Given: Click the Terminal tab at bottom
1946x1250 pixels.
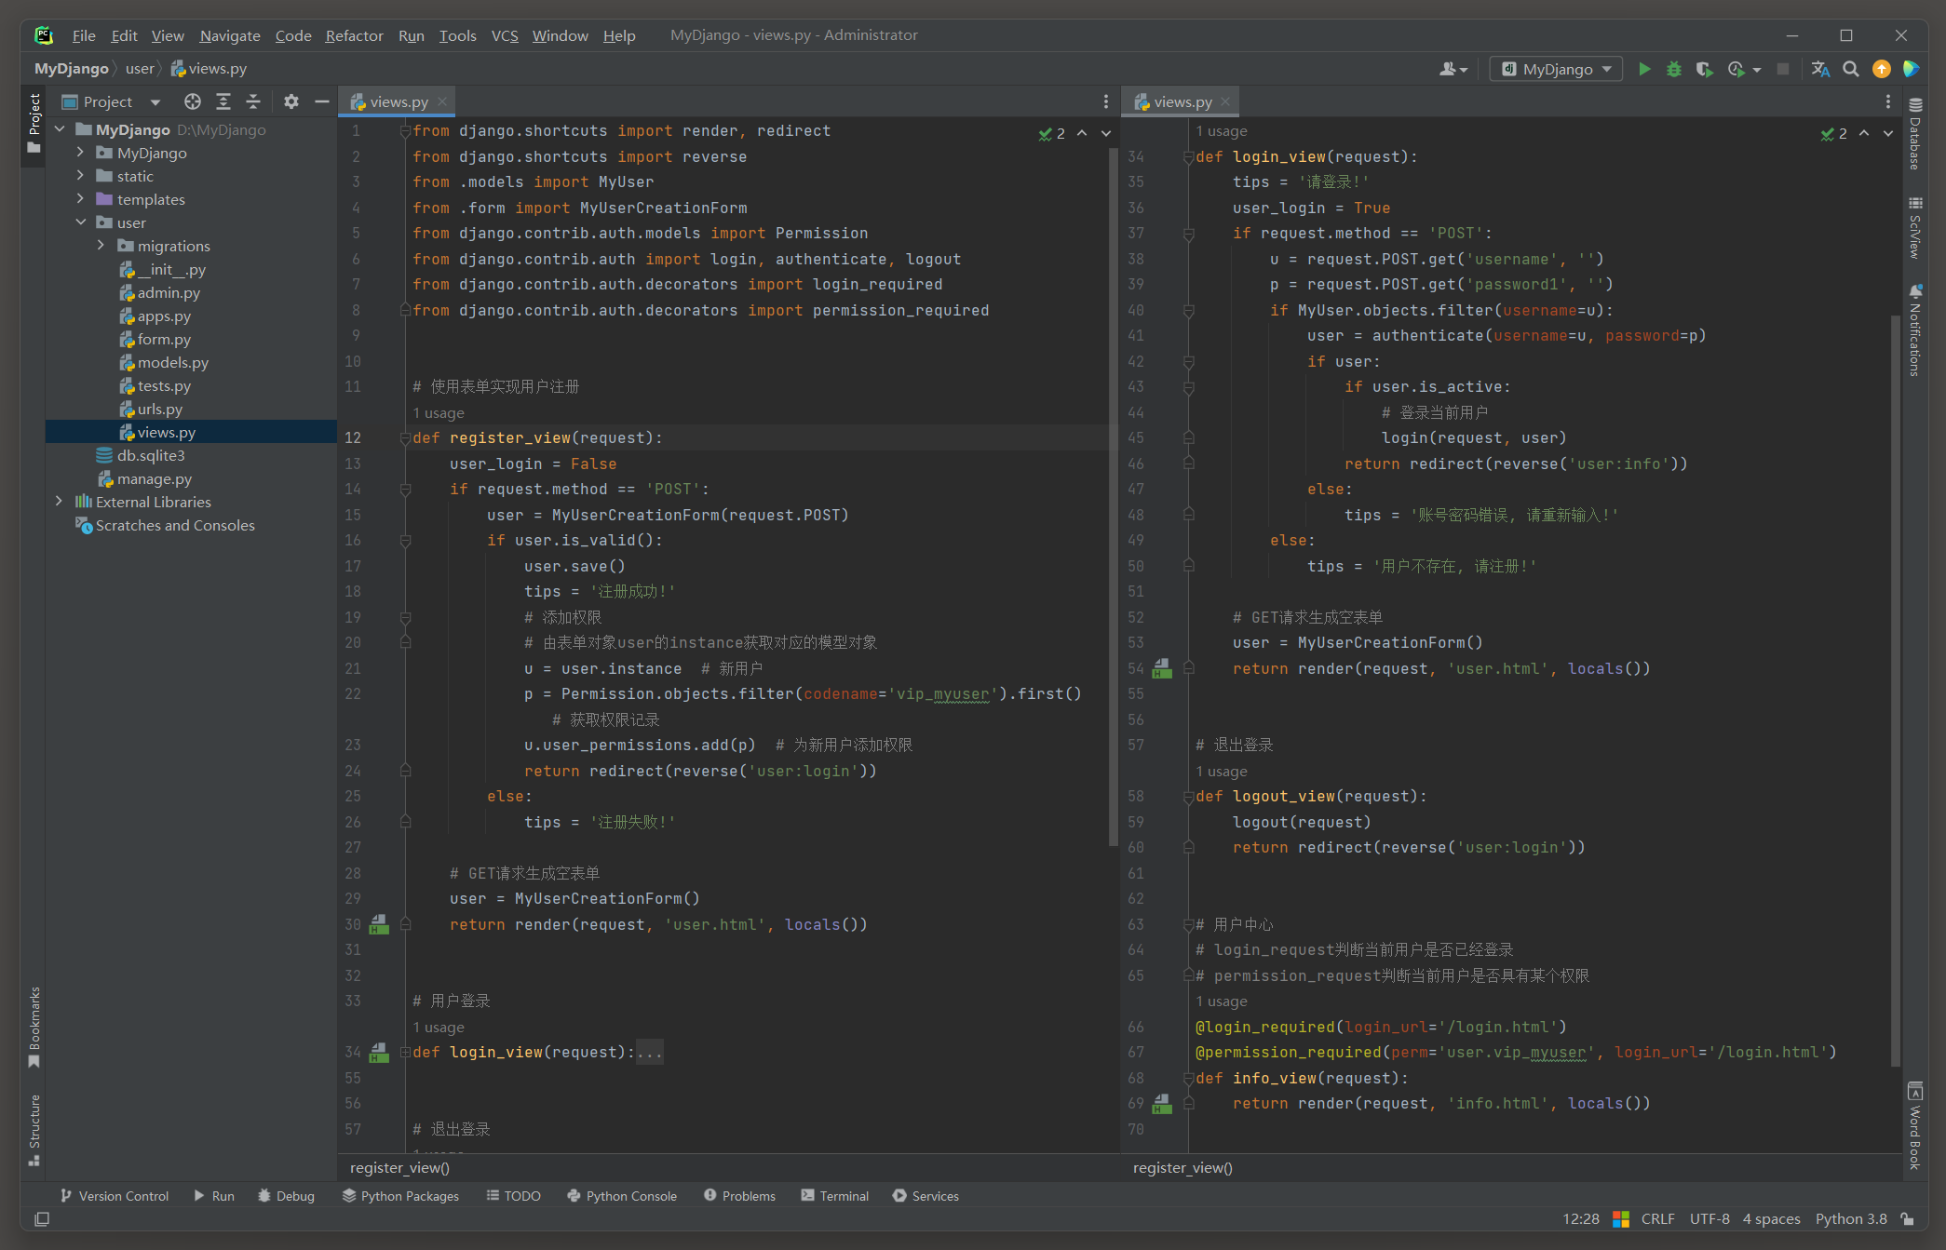Looking at the screenshot, I should tap(840, 1195).
